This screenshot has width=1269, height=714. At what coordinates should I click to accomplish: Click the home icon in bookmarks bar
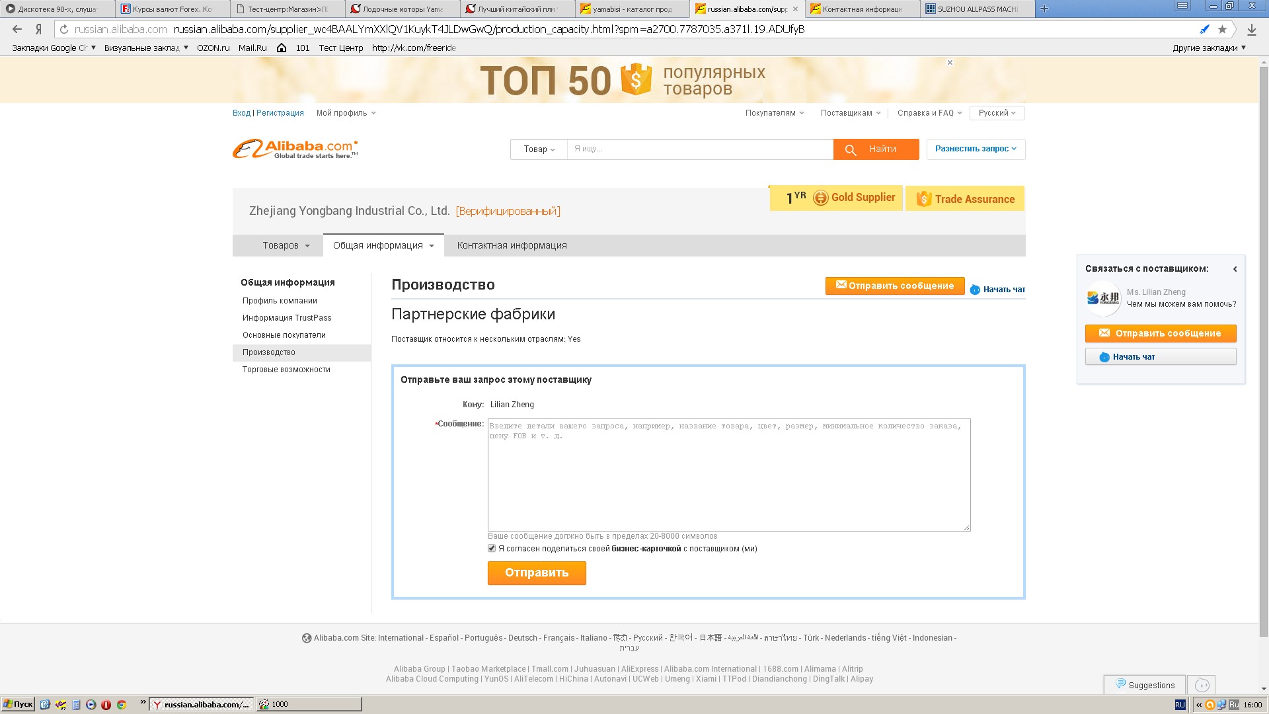click(282, 48)
